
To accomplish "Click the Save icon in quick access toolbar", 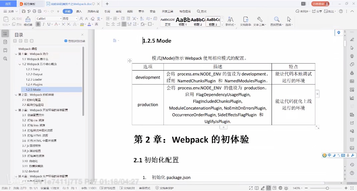I will tap(24, 11).
